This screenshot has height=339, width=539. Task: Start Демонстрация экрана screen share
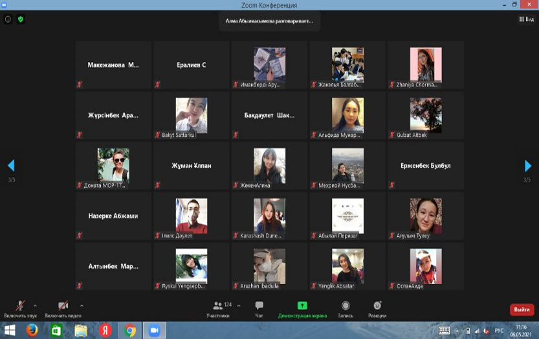pyautogui.click(x=302, y=308)
